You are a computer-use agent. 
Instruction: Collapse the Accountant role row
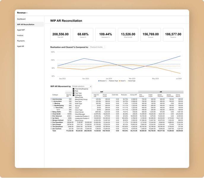click(x=52, y=101)
